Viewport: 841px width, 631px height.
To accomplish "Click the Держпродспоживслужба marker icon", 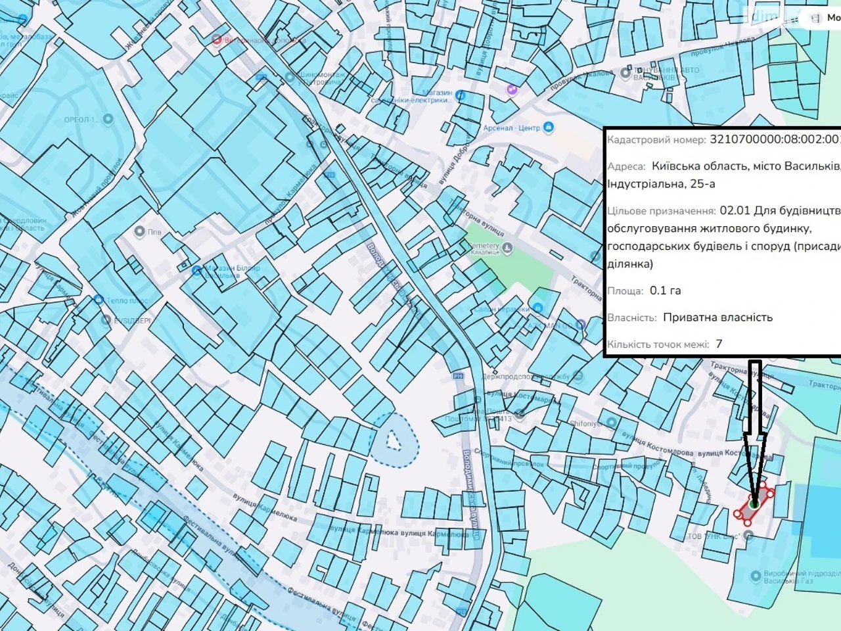I will tap(578, 376).
